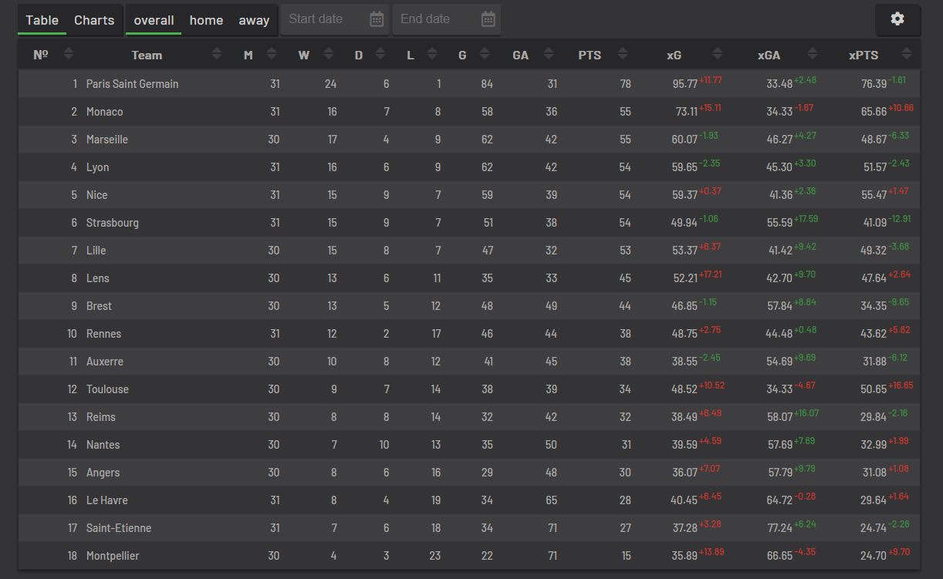The height and width of the screenshot is (579, 943).
Task: Sort by goals against GA arrows
Action: (x=549, y=54)
